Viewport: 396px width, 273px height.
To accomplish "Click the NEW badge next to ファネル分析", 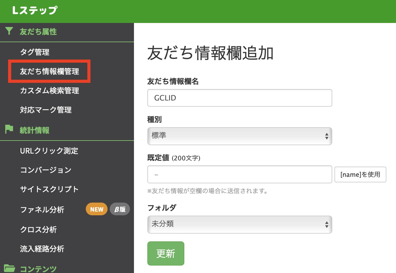I will (96, 209).
